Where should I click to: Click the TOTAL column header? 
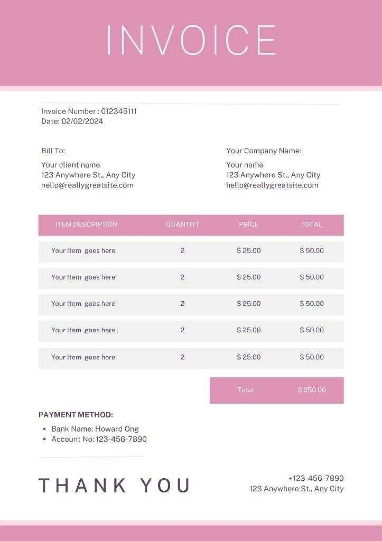[312, 225]
